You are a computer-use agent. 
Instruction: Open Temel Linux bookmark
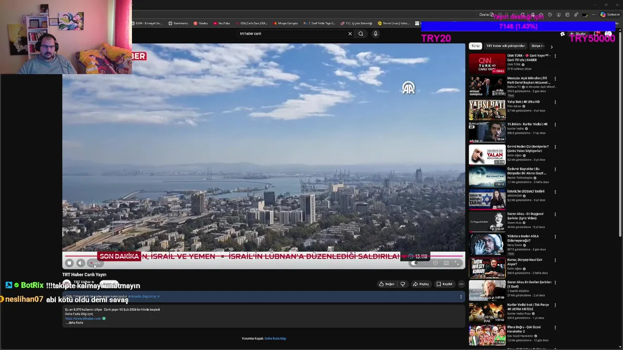pyautogui.click(x=394, y=23)
